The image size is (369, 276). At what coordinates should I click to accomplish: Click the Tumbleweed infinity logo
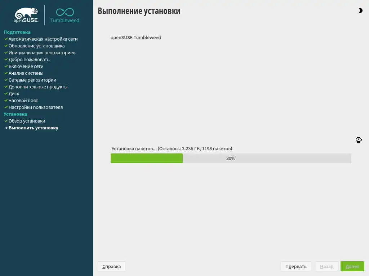point(65,15)
